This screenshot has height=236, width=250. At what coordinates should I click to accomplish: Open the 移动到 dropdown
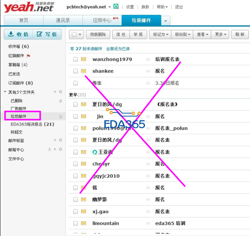[182, 34]
